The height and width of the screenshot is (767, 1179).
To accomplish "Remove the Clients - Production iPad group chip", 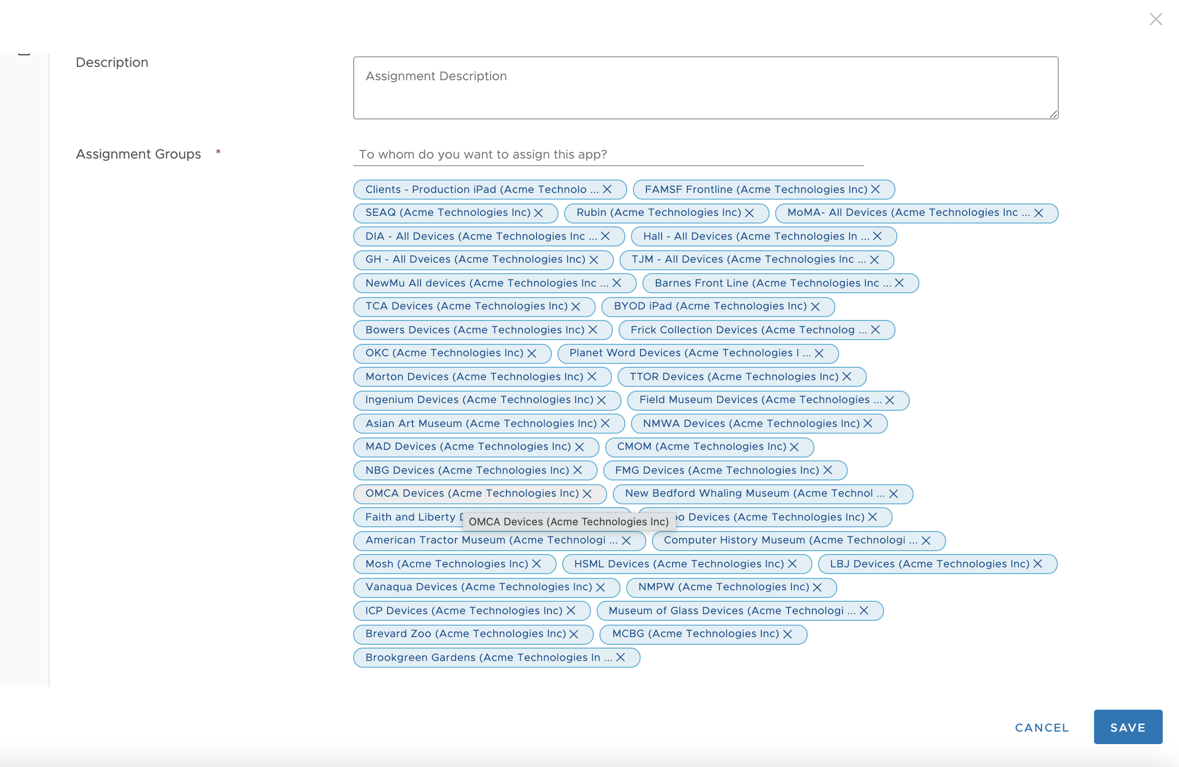I will click(607, 190).
